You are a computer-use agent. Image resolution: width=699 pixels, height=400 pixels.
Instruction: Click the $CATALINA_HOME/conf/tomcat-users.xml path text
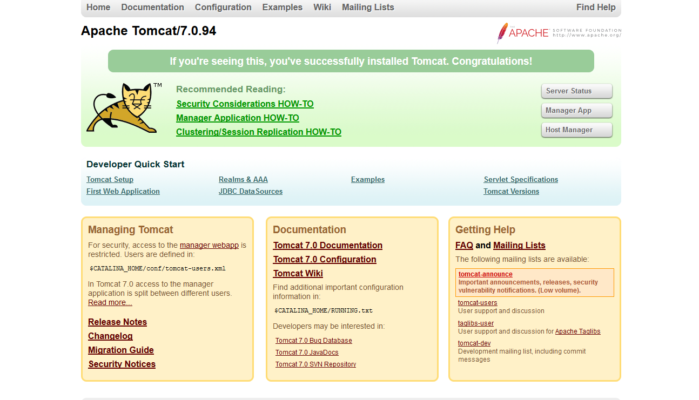tap(158, 268)
